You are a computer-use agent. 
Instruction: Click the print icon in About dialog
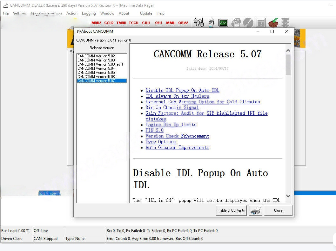pos(256,210)
